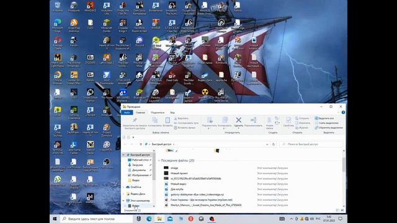Click Скопировать путь in ribbon
397x223 pixels.
click(186, 123)
